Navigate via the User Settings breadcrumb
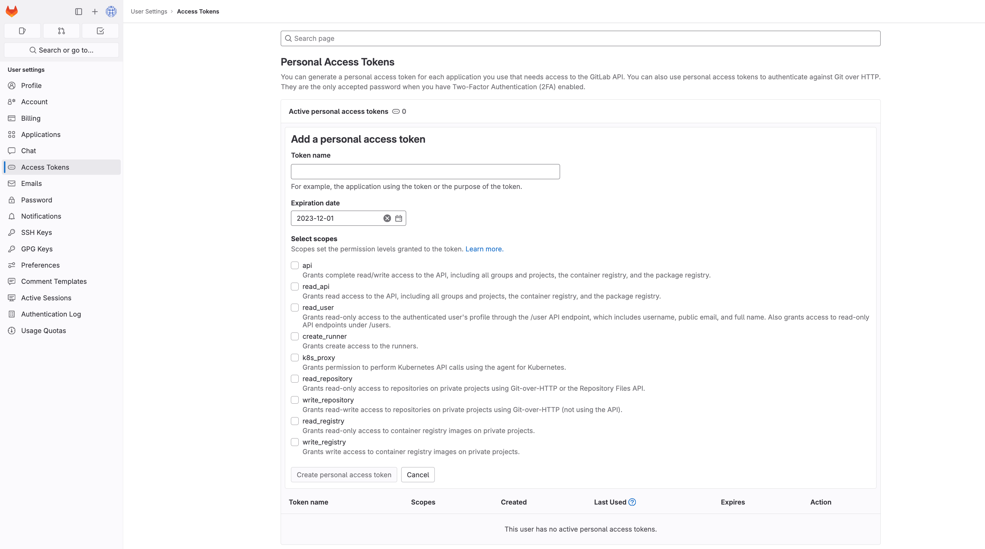Viewport: 985px width, 549px height. [149, 11]
